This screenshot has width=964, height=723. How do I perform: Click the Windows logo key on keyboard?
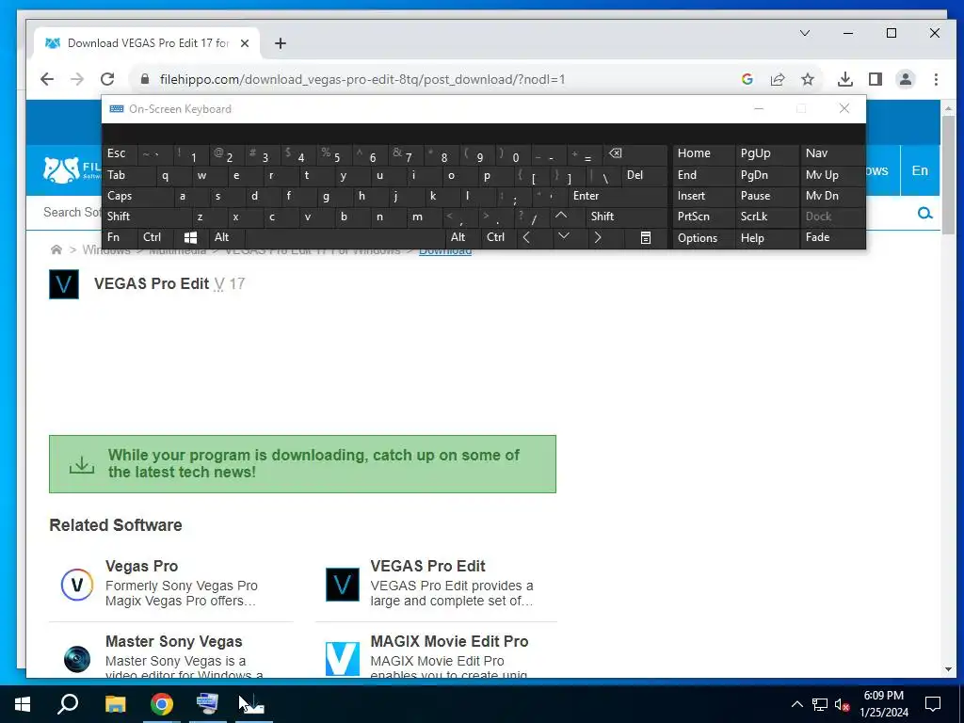pos(190,237)
